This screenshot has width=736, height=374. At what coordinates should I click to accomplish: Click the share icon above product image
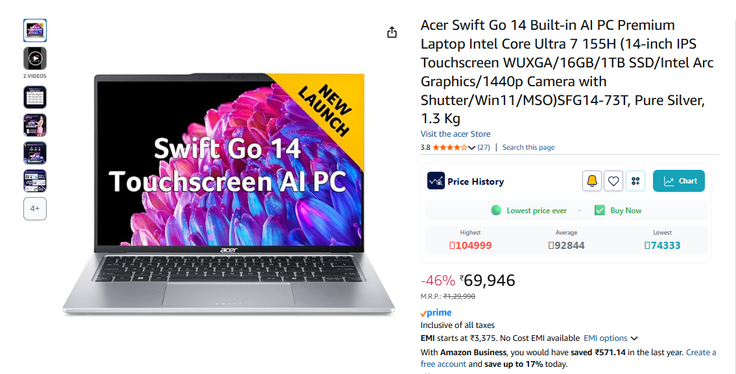[392, 32]
